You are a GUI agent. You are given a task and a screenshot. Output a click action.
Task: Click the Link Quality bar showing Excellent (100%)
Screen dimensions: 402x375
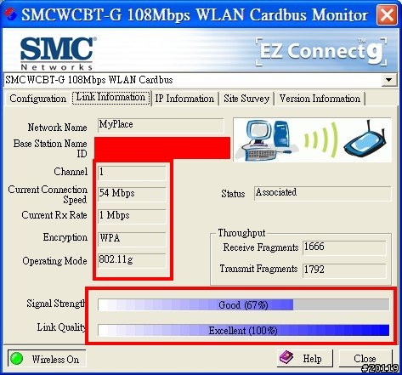pos(243,331)
